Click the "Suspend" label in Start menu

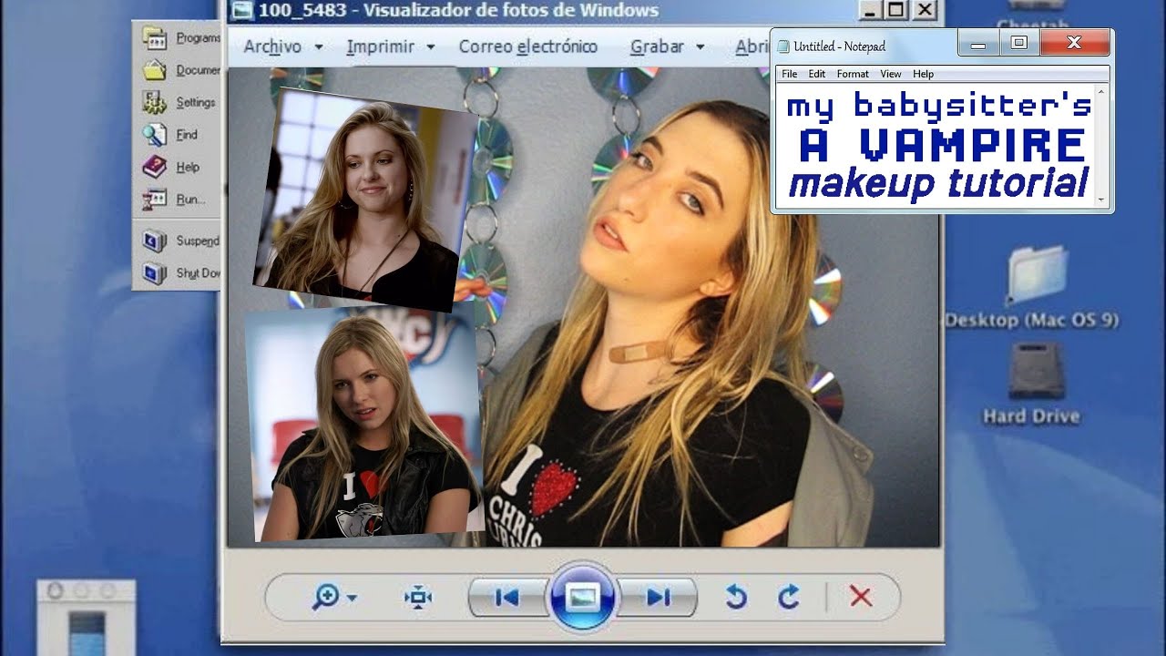[x=198, y=241]
